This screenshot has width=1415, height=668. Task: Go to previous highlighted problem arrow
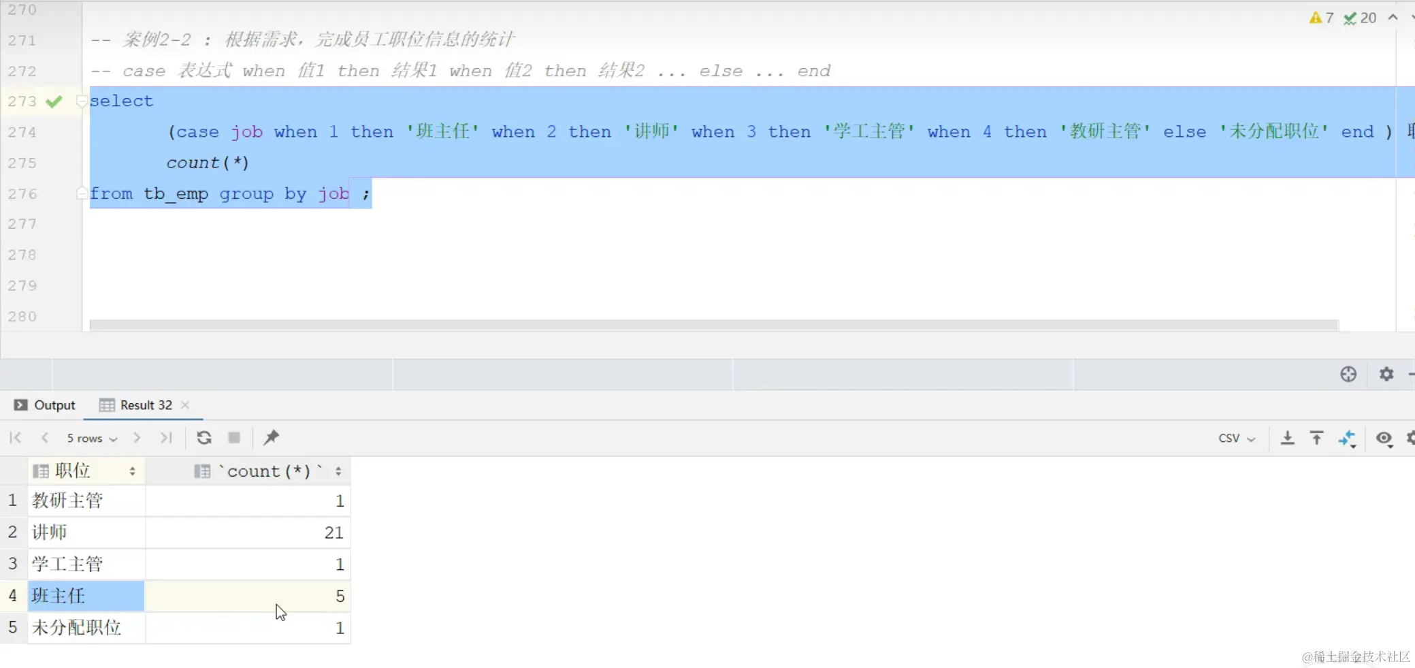point(1393,18)
